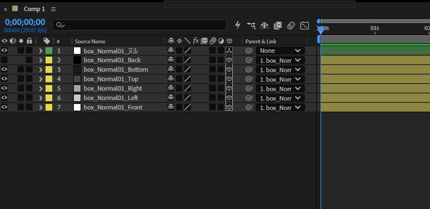The width and height of the screenshot is (430, 209).
Task: Click the white solid thumbnail of box_Normal01_Front
Action: 77,107
